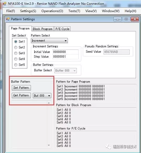The height and width of the screenshot is (153, 141).
Task: Switch to the Page Program tab
Action: (20, 28)
